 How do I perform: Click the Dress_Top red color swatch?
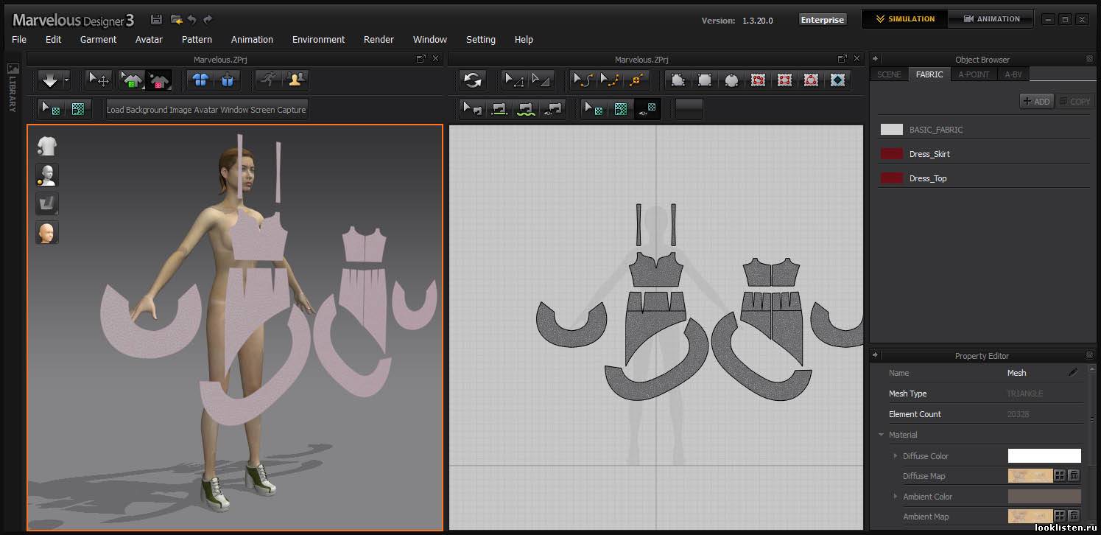(x=892, y=178)
